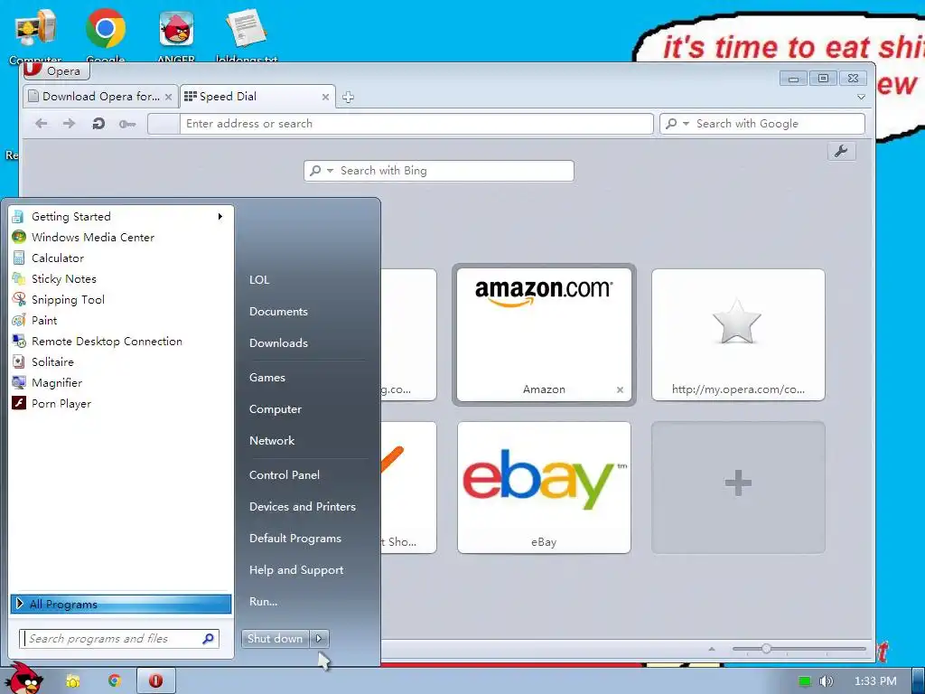Click the ANGER desktop icon
The width and height of the screenshot is (925, 694).
(x=176, y=35)
